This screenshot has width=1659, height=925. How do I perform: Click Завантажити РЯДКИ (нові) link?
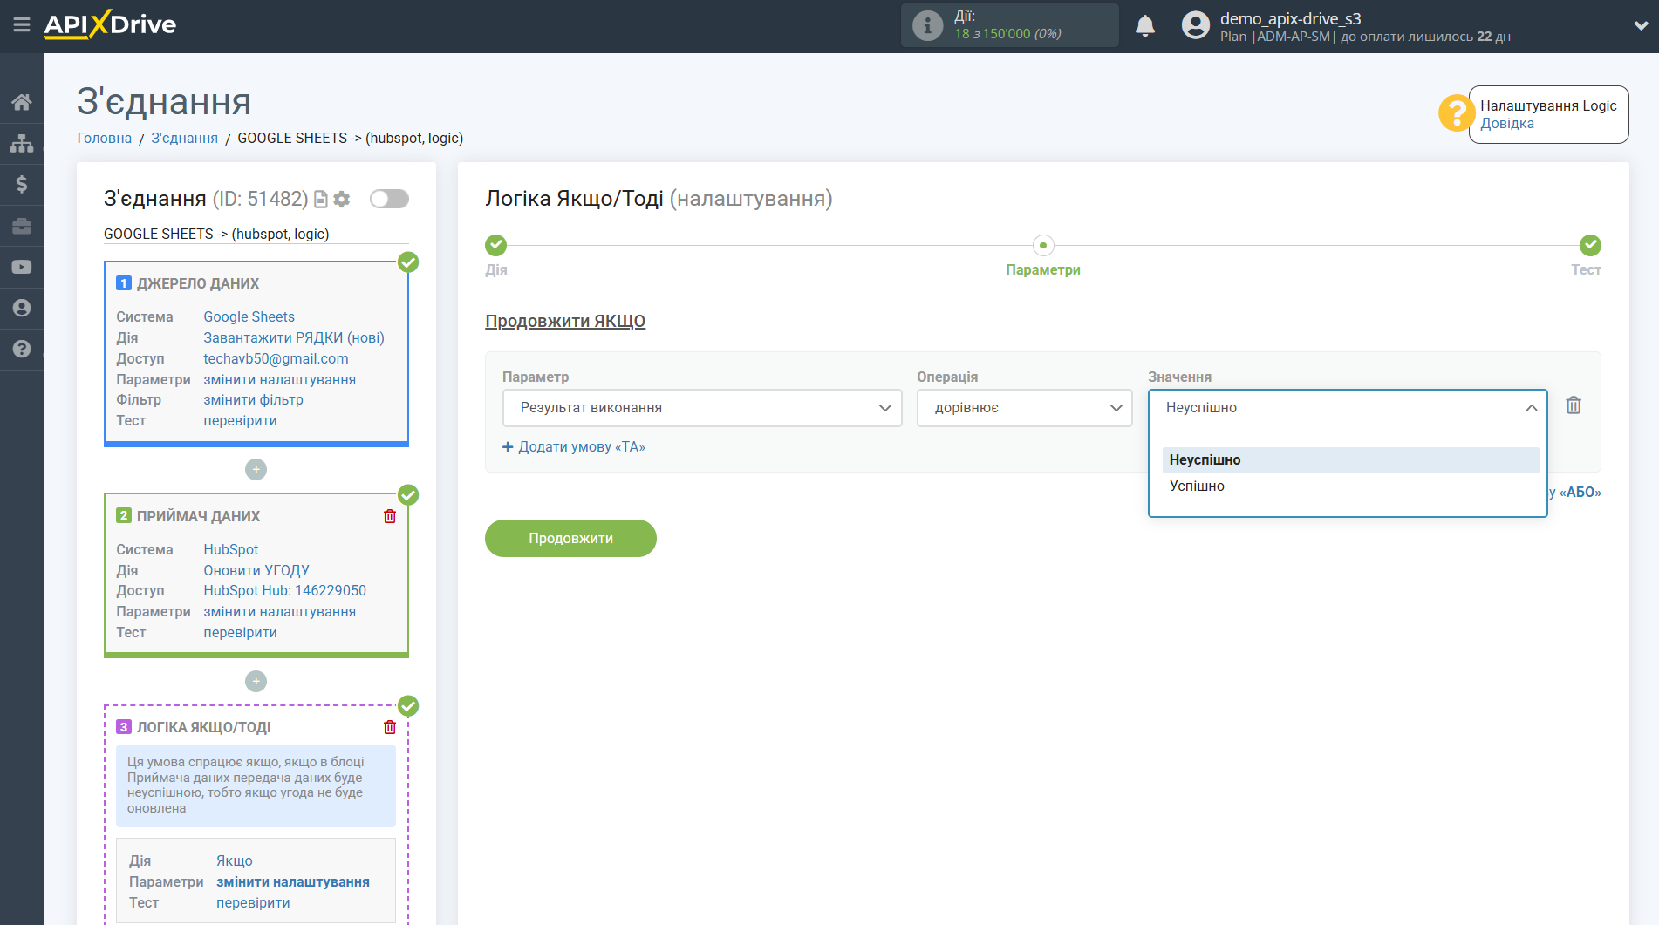294,337
